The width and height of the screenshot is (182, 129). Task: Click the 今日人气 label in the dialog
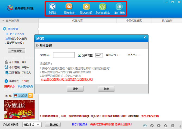(x=113, y=55)
